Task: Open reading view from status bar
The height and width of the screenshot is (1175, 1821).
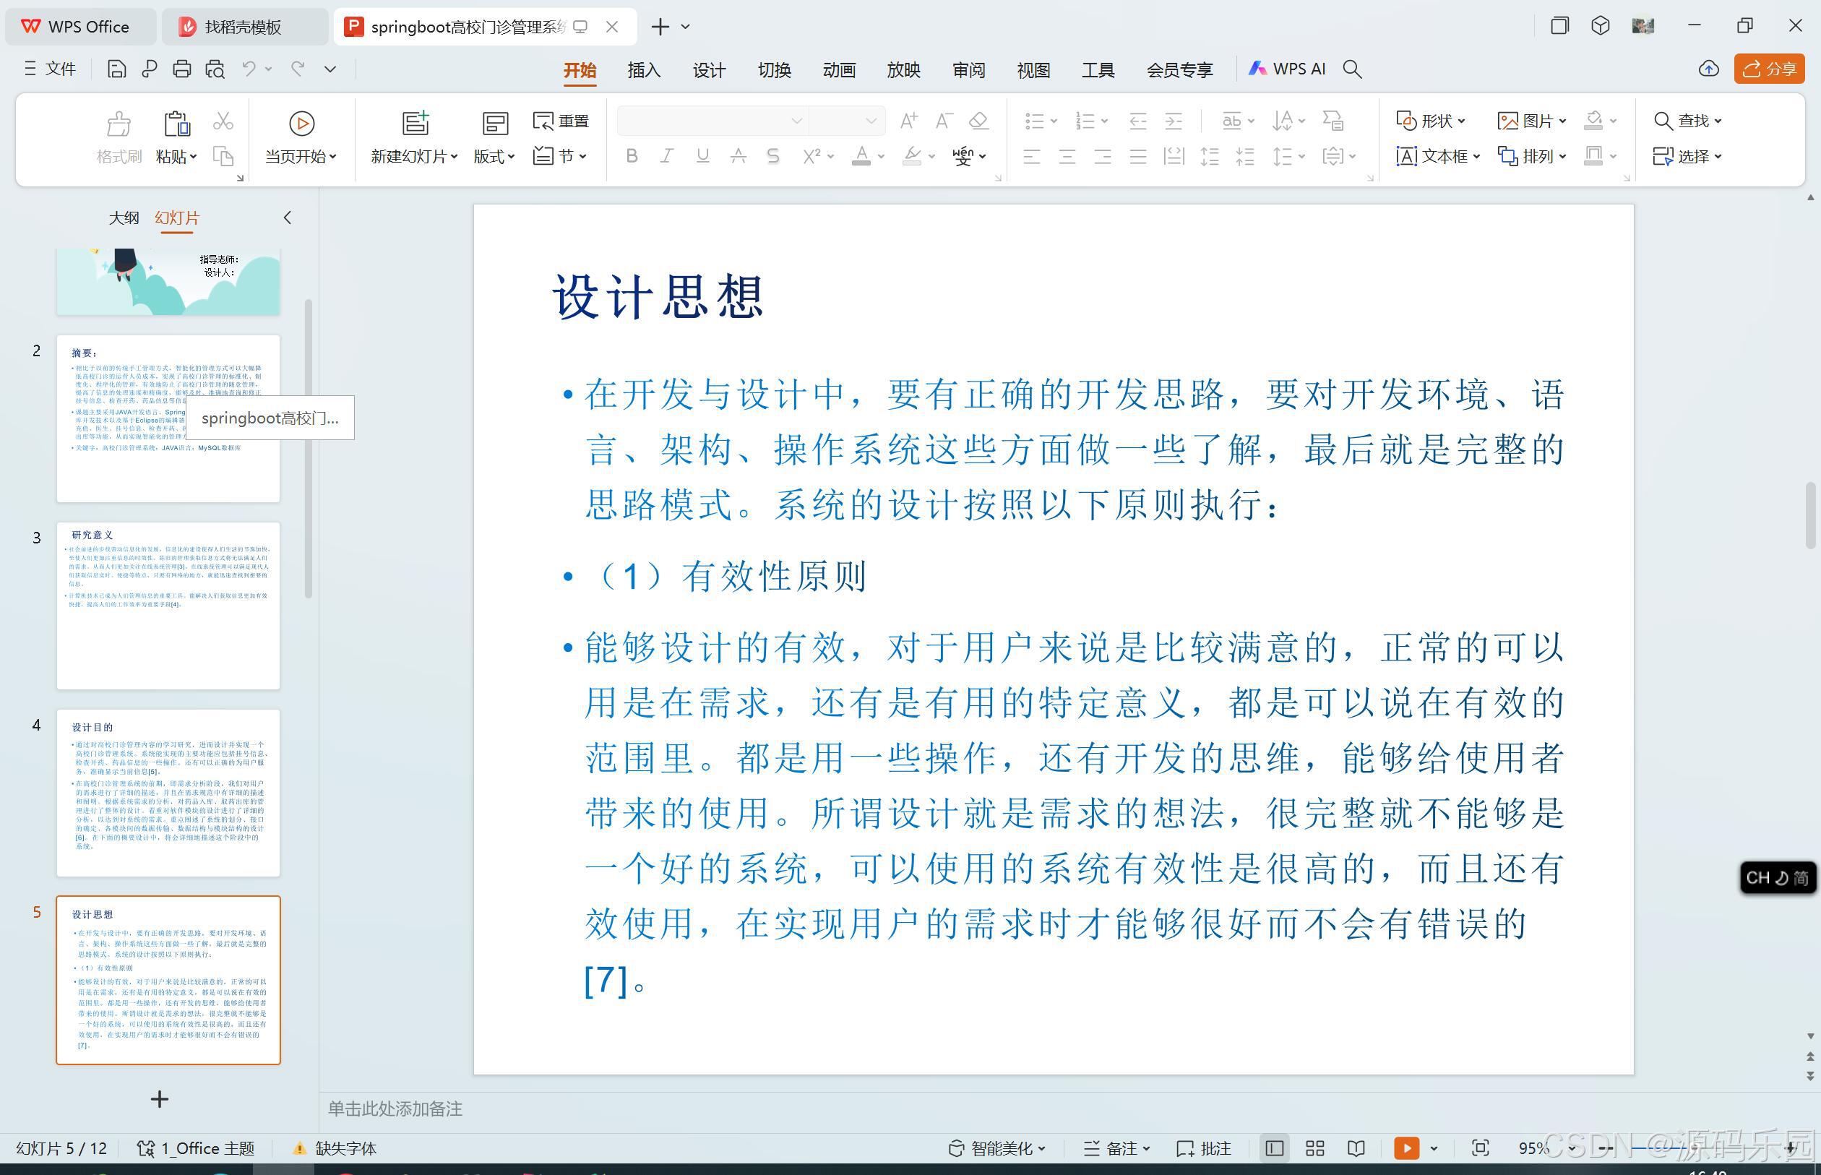Action: (x=1356, y=1148)
